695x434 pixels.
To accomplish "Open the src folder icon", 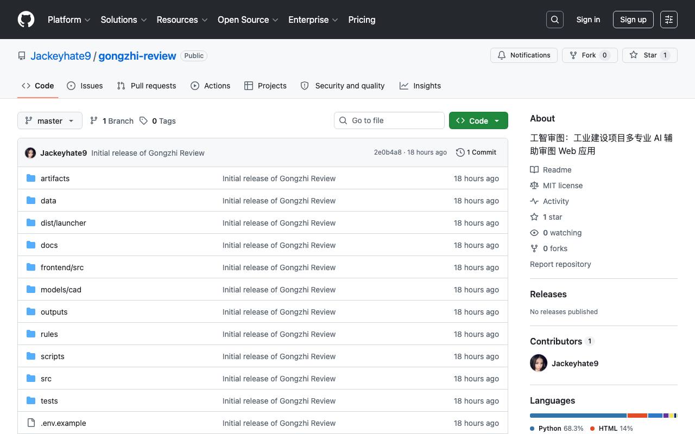I will [x=31, y=379].
